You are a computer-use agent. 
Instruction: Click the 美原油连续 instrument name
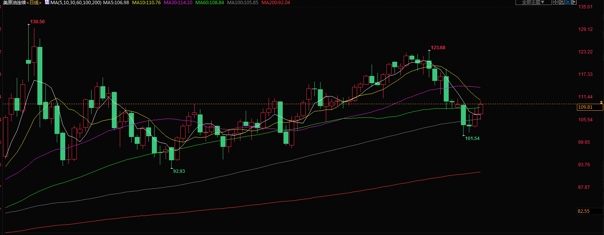[14, 3]
